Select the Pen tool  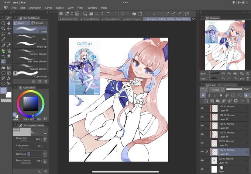(x=3, y=45)
